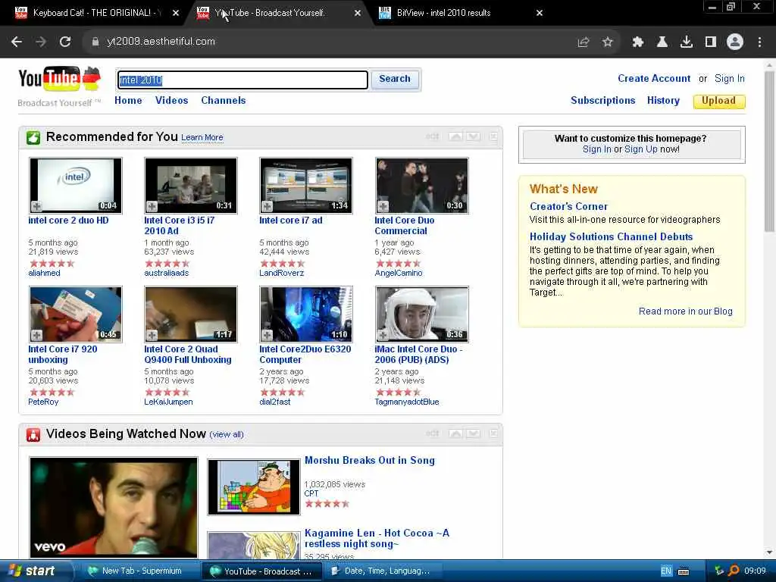Switch to BitView intel 2010 results tab

[443, 13]
